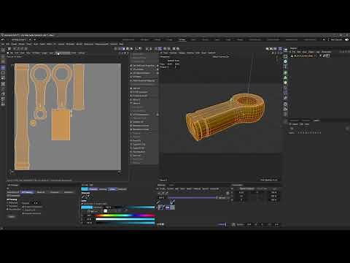The image size is (350, 263).
Task: Select the long vertical UV island at the left edge
Action: click(x=22, y=116)
